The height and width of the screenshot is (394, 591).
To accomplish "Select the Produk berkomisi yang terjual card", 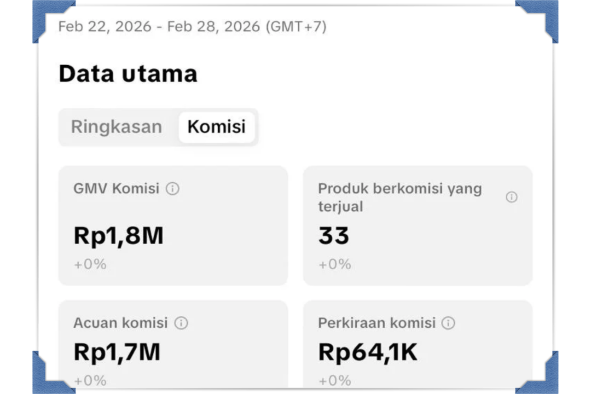I will pos(418,225).
